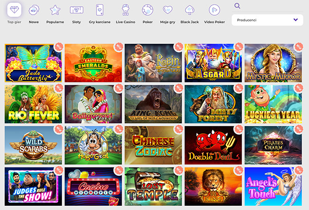
Task: Click the NEW badge on Mystic Mirror
Action: [x=299, y=47]
